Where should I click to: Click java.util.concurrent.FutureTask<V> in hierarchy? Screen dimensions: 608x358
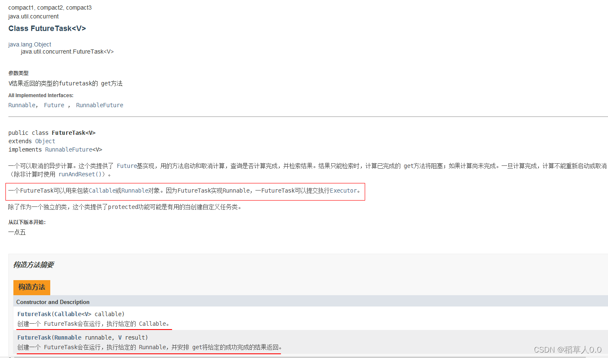point(67,52)
